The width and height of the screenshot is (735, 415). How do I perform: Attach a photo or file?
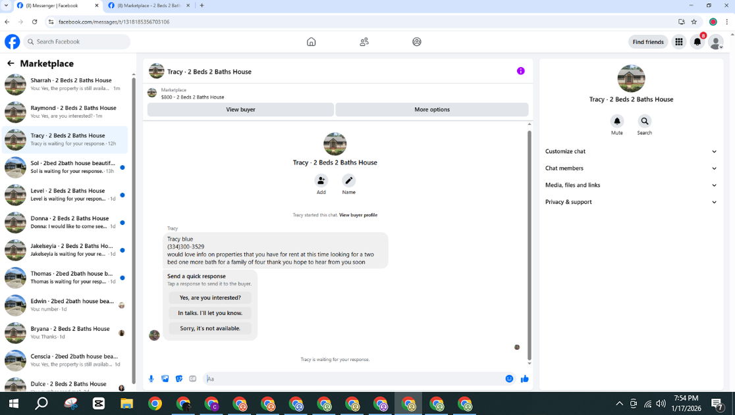tap(165, 379)
